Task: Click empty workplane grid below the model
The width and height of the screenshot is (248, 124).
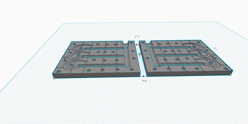Action: 129,103
